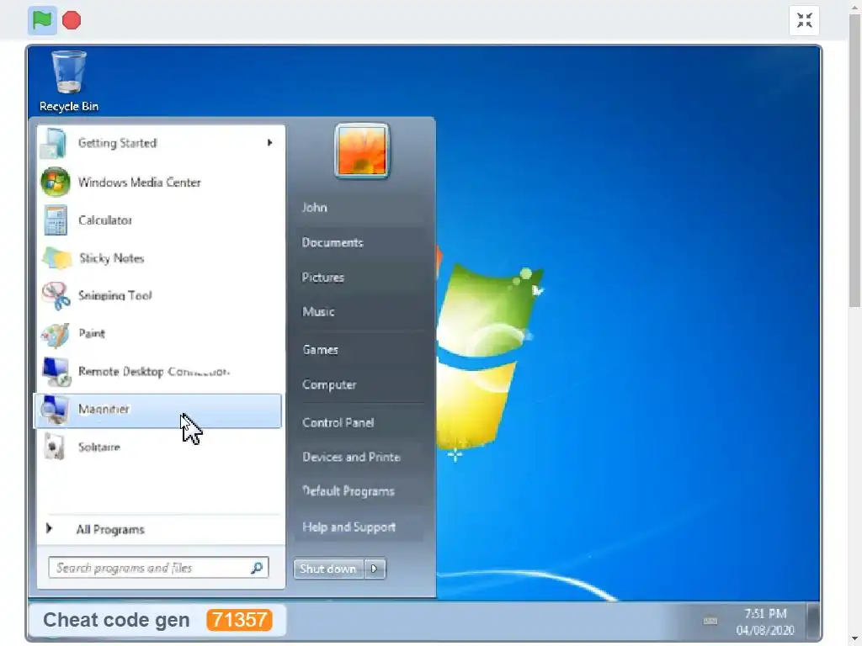Launch Windows Media Center entry
The width and height of the screenshot is (862, 646).
coord(159,182)
